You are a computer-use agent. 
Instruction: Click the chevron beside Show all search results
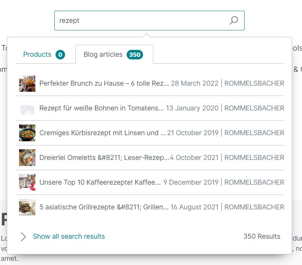coord(23,237)
